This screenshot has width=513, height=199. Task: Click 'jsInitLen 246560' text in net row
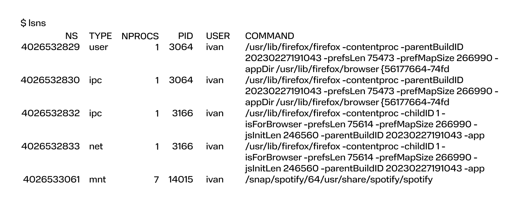click(282, 169)
